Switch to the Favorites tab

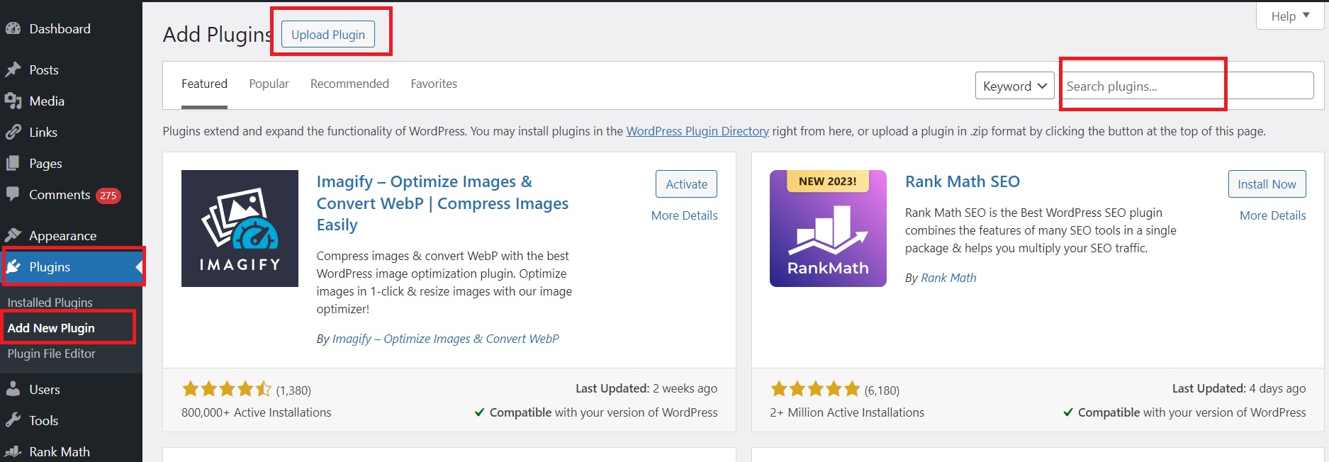click(434, 84)
